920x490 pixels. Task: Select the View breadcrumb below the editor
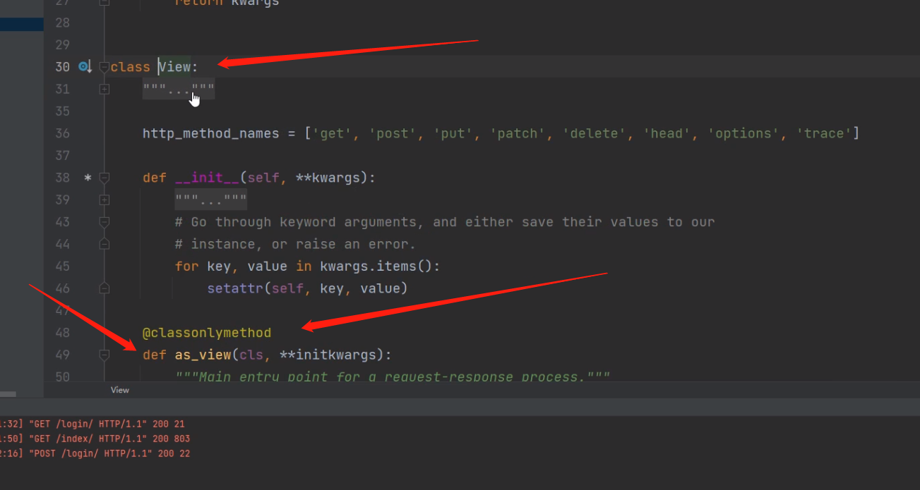tap(120, 390)
